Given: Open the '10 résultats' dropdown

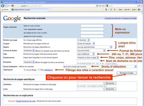Looking at the screenshot, I should (x=83, y=40).
